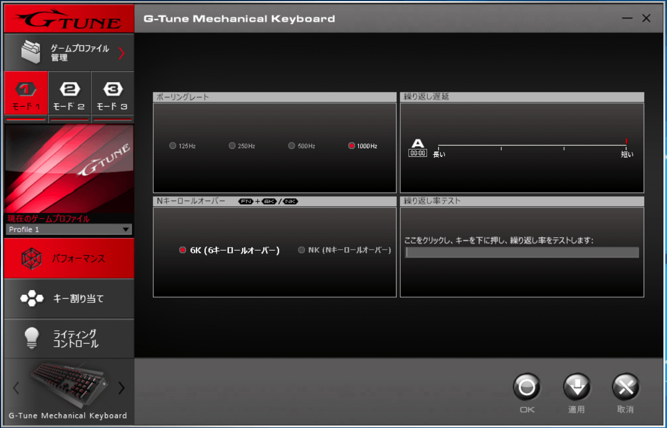Click the repeat delay slider red handle

(x=626, y=141)
